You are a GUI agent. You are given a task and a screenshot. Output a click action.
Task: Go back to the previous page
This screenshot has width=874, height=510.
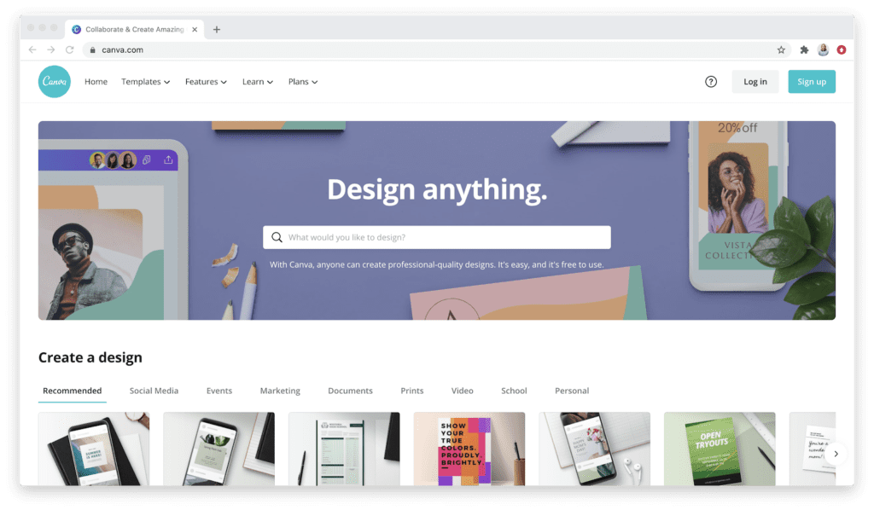pos(32,50)
